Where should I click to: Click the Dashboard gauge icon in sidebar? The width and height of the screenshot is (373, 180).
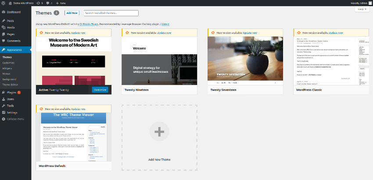pos(4,12)
